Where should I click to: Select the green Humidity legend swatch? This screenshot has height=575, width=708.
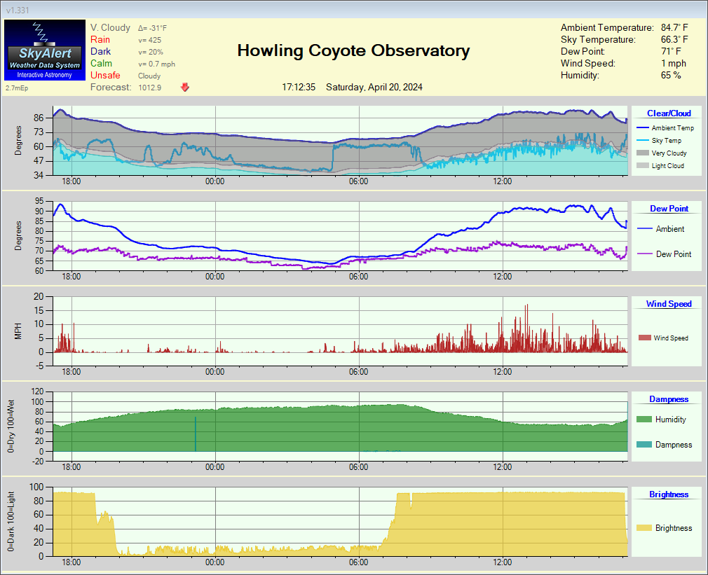click(x=643, y=420)
